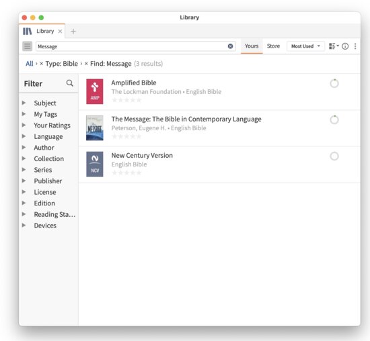Expand the Author filter

tap(24, 148)
